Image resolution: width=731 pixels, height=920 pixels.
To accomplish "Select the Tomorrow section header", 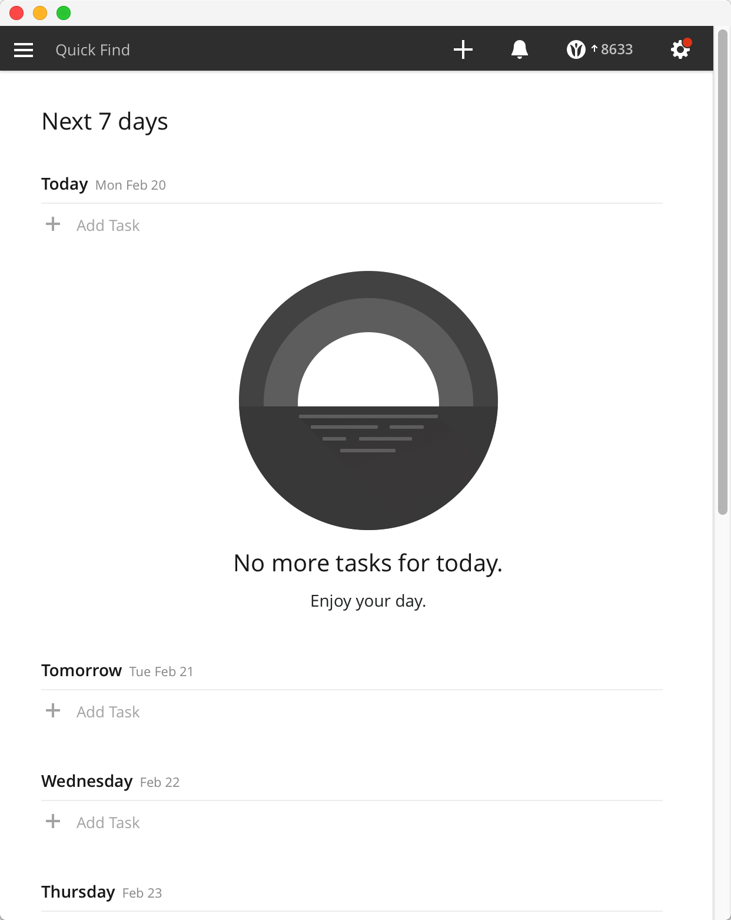I will (82, 671).
